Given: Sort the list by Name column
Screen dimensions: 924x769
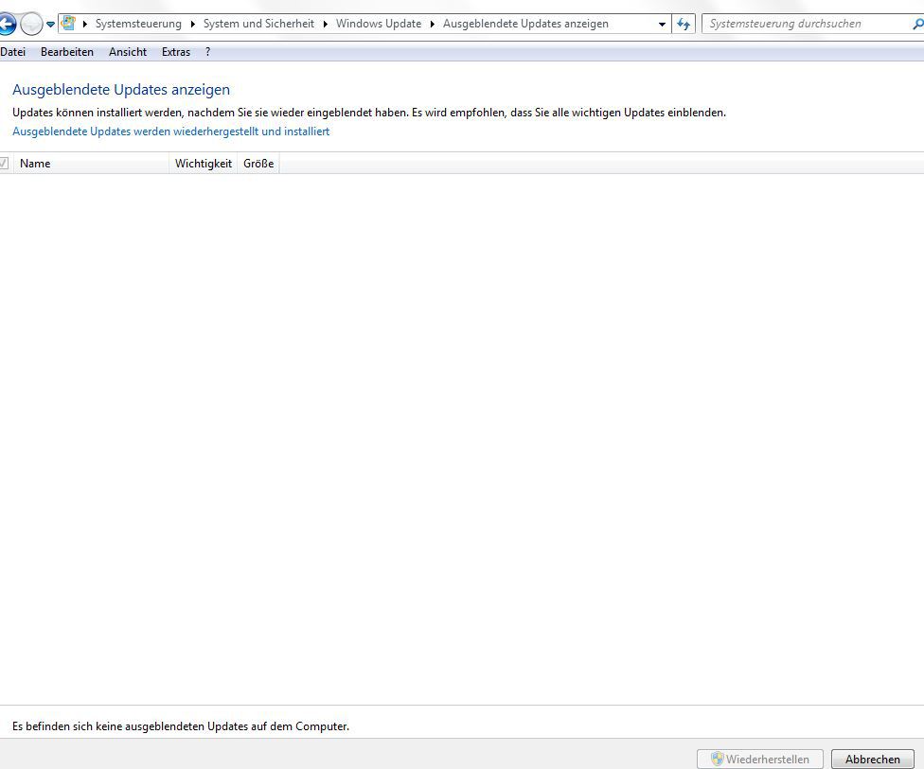Looking at the screenshot, I should [91, 164].
